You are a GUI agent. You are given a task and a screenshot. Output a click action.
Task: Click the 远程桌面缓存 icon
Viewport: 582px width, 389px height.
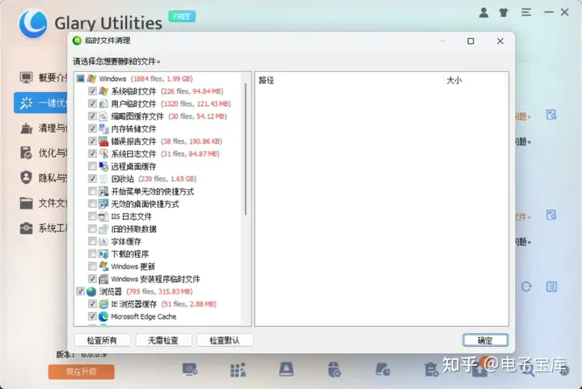coord(103,166)
